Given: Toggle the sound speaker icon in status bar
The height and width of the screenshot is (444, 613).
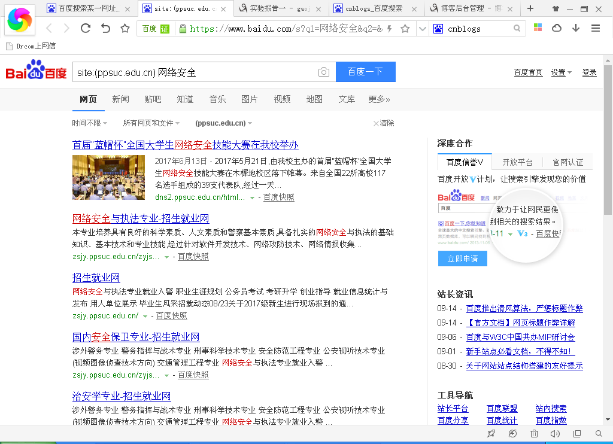Looking at the screenshot, I should point(555,433).
